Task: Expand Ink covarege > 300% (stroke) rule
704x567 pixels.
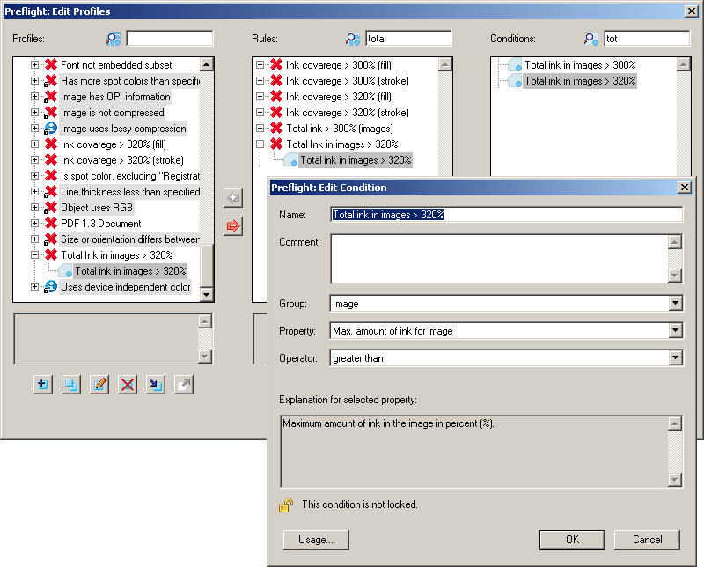Action: 260,81
